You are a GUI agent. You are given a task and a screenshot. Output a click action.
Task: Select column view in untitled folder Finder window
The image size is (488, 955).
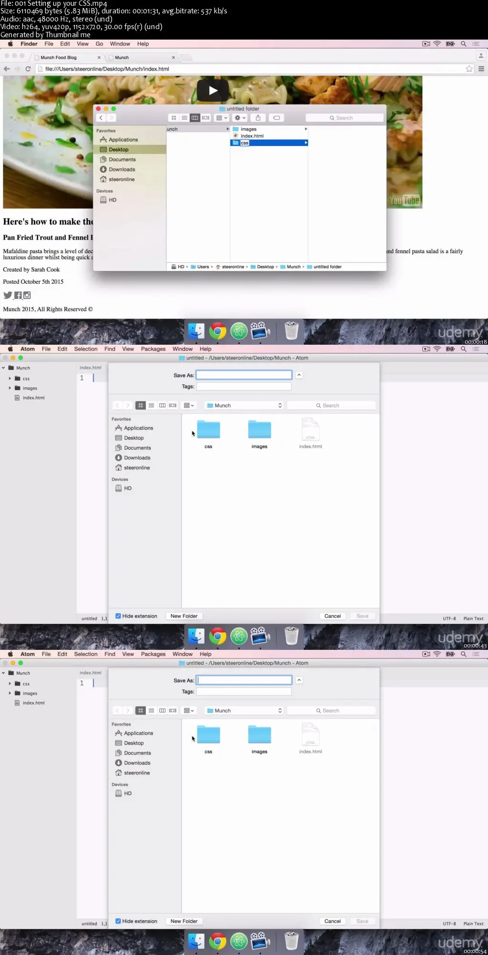[194, 118]
